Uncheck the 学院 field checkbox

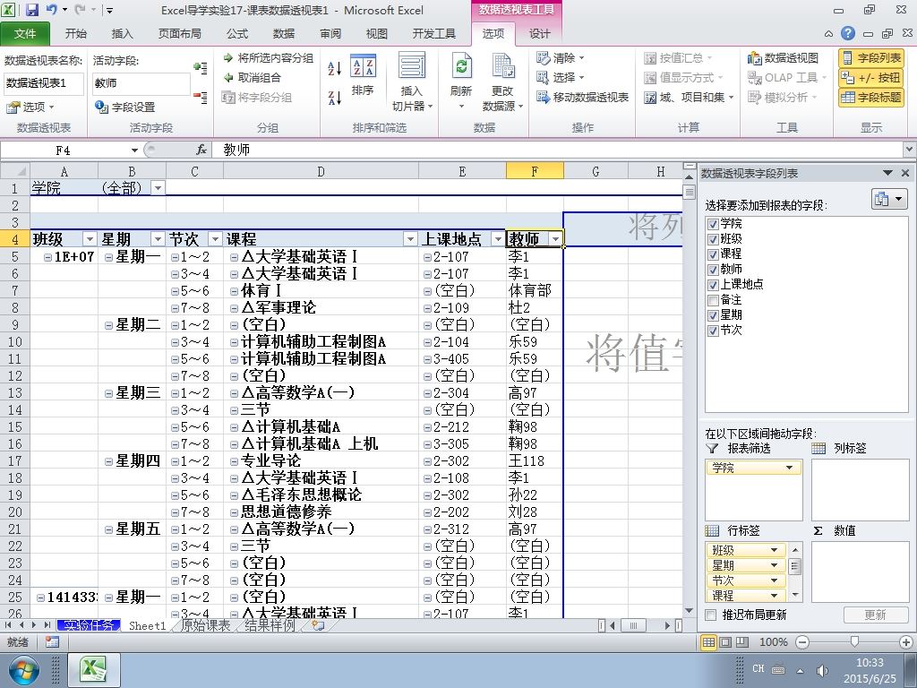[x=712, y=223]
